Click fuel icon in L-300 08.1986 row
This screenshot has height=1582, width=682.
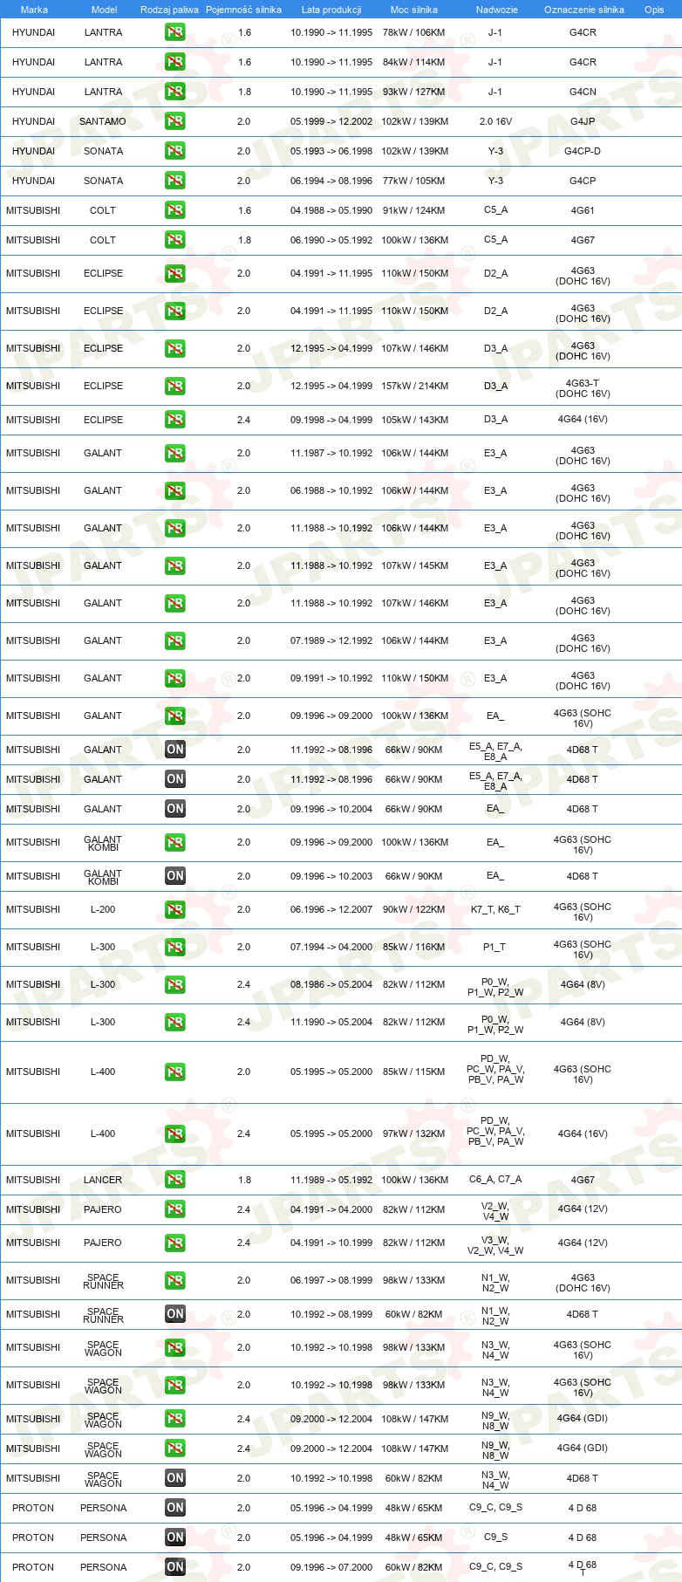click(x=175, y=985)
